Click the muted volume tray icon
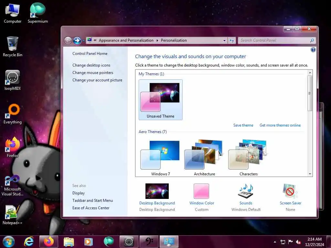The width and height of the screenshot is (331, 248). 298,242
